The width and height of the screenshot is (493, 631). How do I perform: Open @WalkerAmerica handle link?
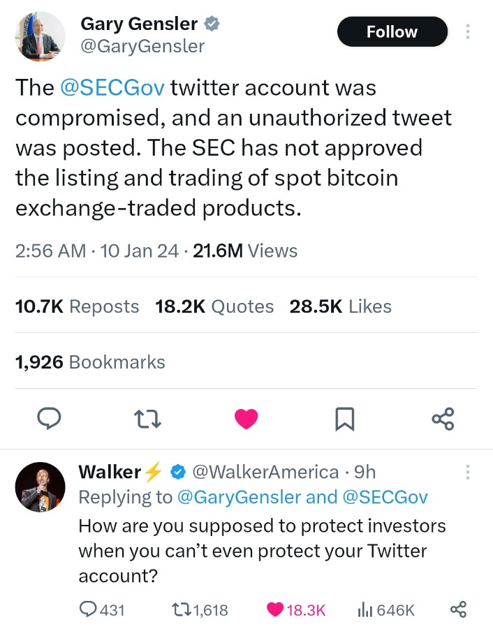coord(265,472)
